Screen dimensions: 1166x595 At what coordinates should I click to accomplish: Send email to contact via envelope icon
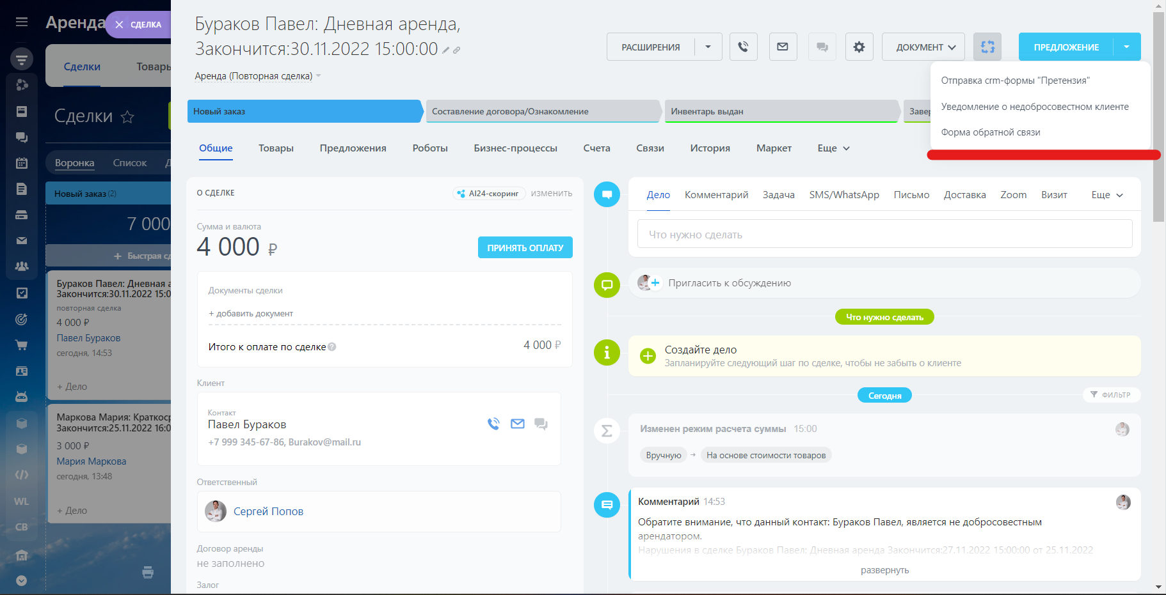click(x=517, y=424)
